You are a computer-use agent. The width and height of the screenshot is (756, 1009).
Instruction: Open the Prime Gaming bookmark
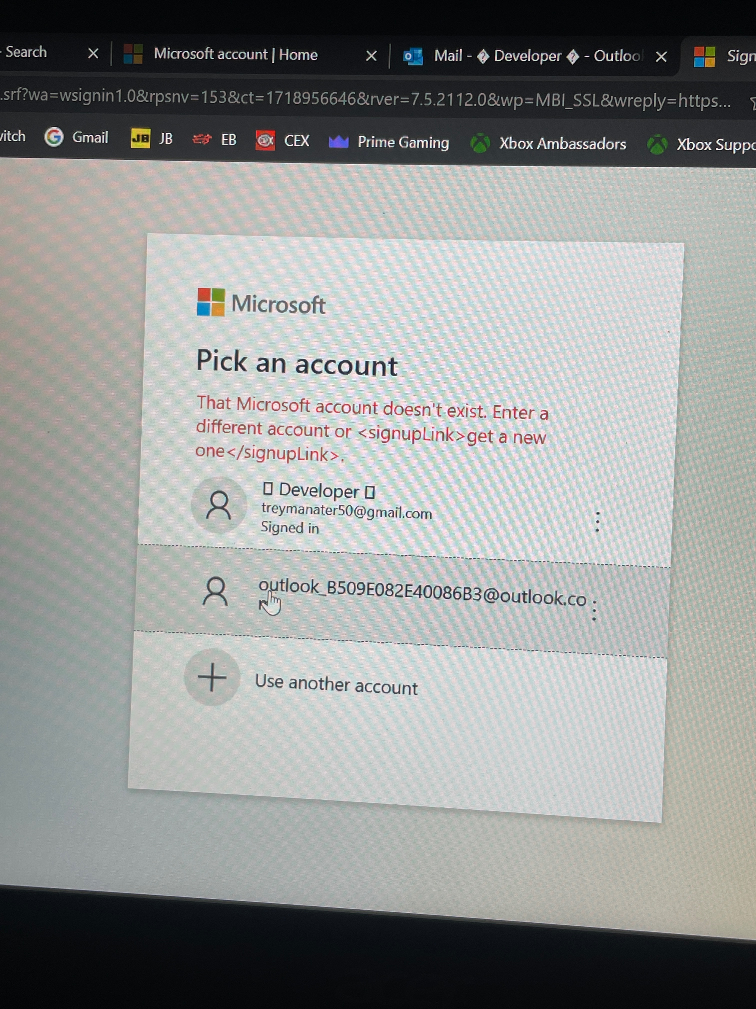click(389, 142)
